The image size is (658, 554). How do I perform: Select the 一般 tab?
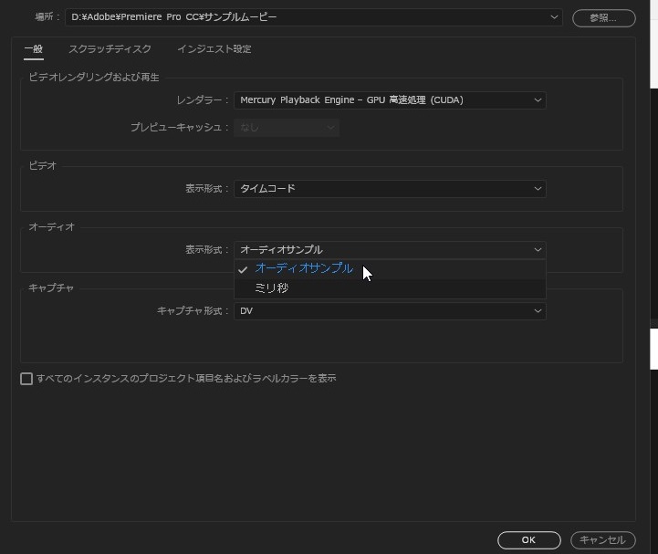pos(34,49)
